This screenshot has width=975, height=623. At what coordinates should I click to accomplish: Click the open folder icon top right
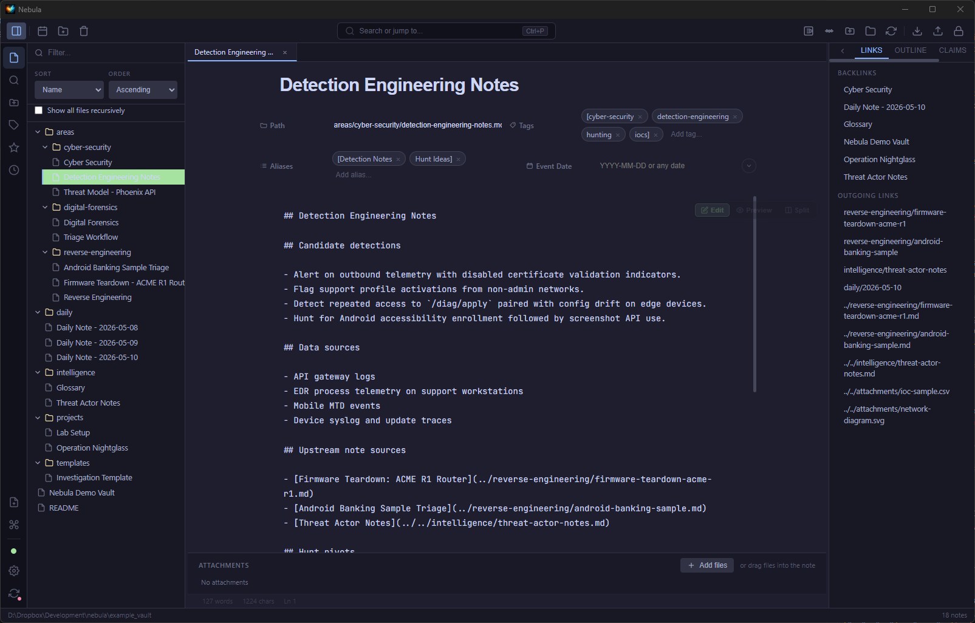[x=871, y=31]
